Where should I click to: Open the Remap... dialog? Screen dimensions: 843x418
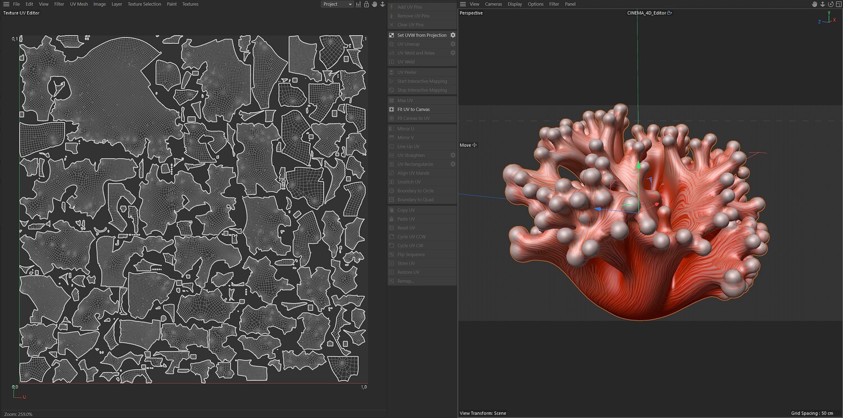422,281
